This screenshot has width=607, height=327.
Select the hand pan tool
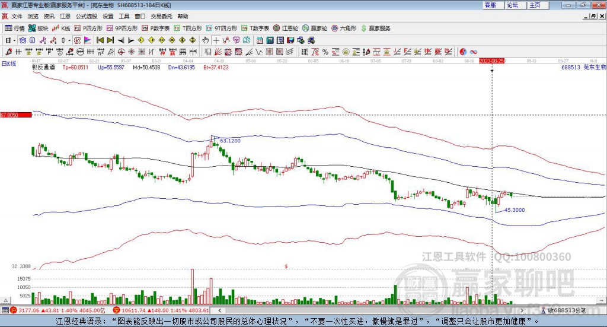click(x=206, y=40)
